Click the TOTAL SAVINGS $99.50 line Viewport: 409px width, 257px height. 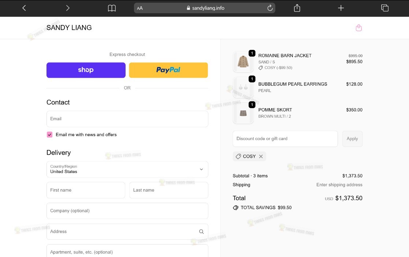click(262, 208)
